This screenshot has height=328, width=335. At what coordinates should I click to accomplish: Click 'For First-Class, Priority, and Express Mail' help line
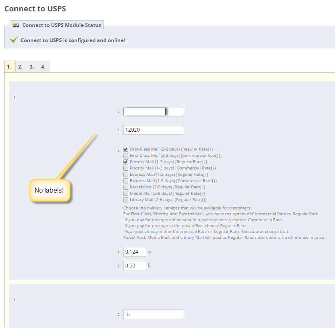221,214
